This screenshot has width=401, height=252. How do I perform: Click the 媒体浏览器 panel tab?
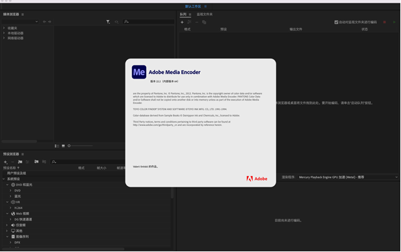tap(11, 14)
